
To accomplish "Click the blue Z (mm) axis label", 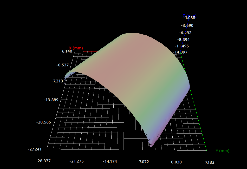I will (x=190, y=16).
